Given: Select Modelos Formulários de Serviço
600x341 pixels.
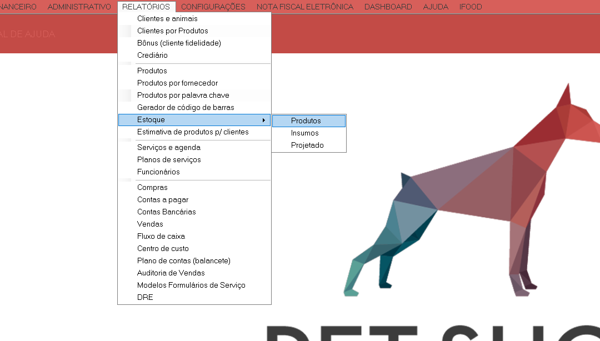Looking at the screenshot, I should [194, 285].
